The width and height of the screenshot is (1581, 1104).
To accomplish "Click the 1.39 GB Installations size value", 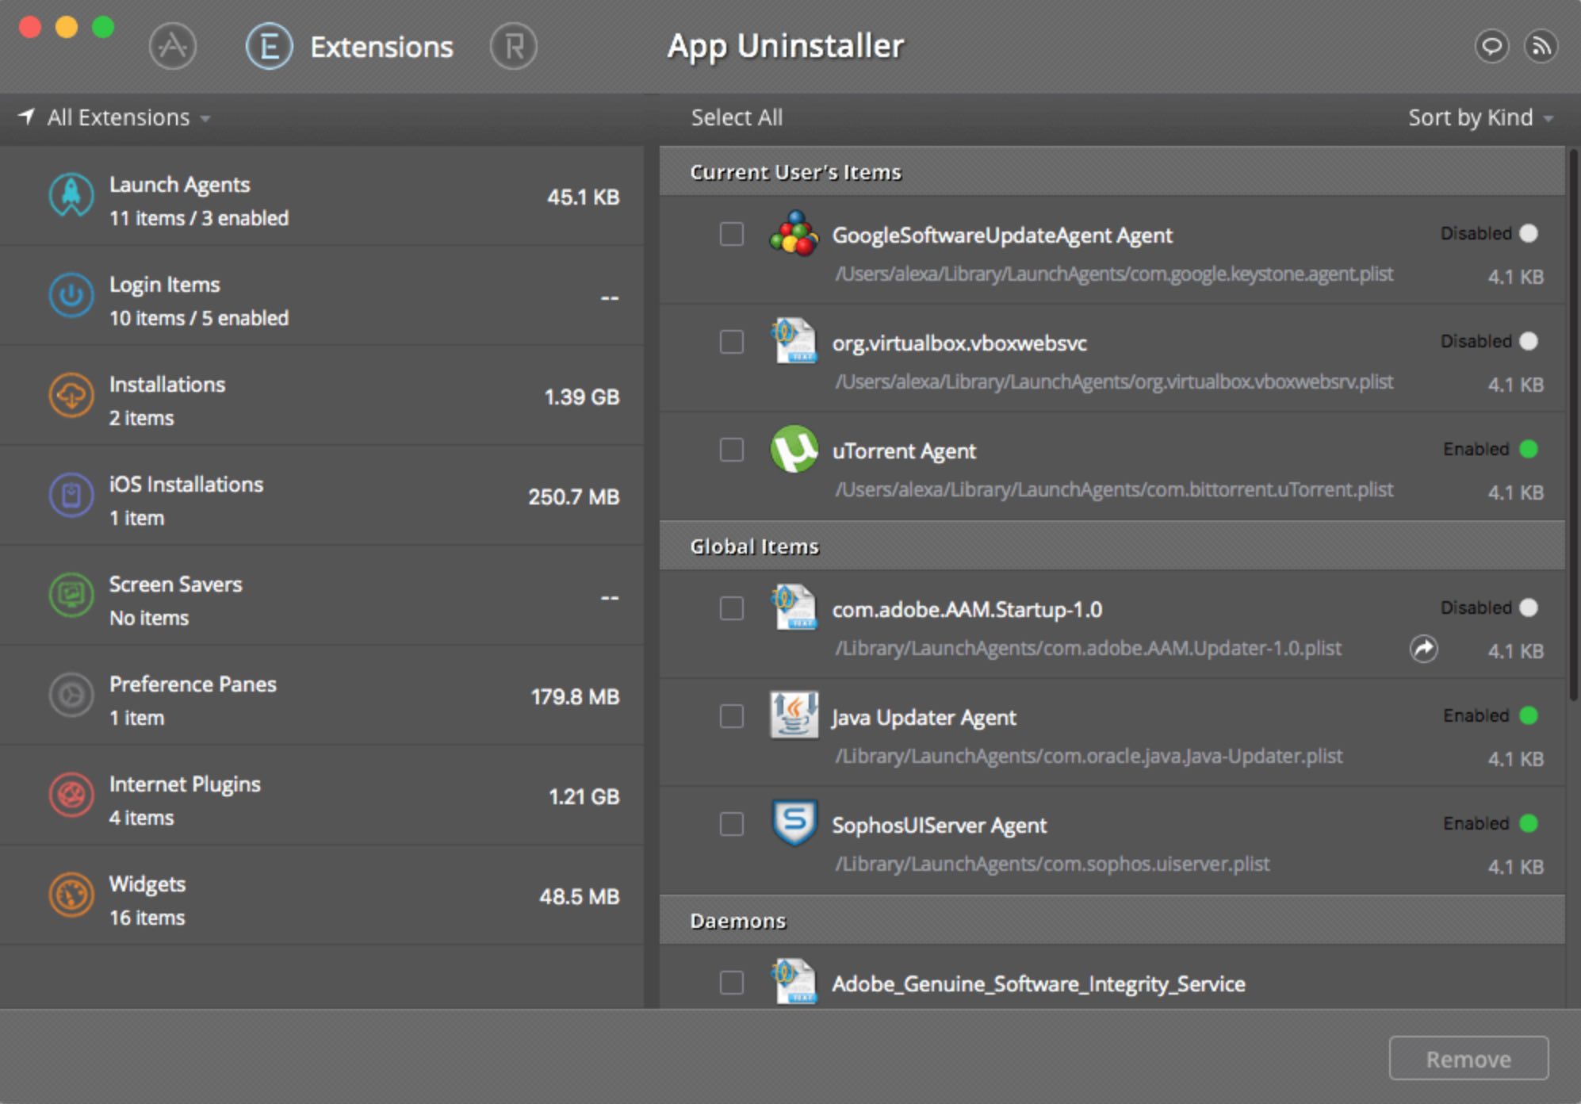I will click(581, 397).
